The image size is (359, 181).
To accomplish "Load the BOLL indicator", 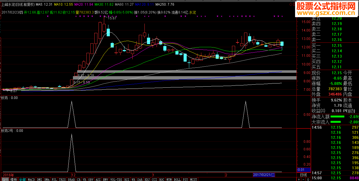I will 177,179.
